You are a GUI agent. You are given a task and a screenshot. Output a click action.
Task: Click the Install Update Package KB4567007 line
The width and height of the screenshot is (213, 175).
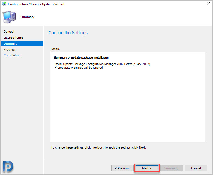[102, 64]
